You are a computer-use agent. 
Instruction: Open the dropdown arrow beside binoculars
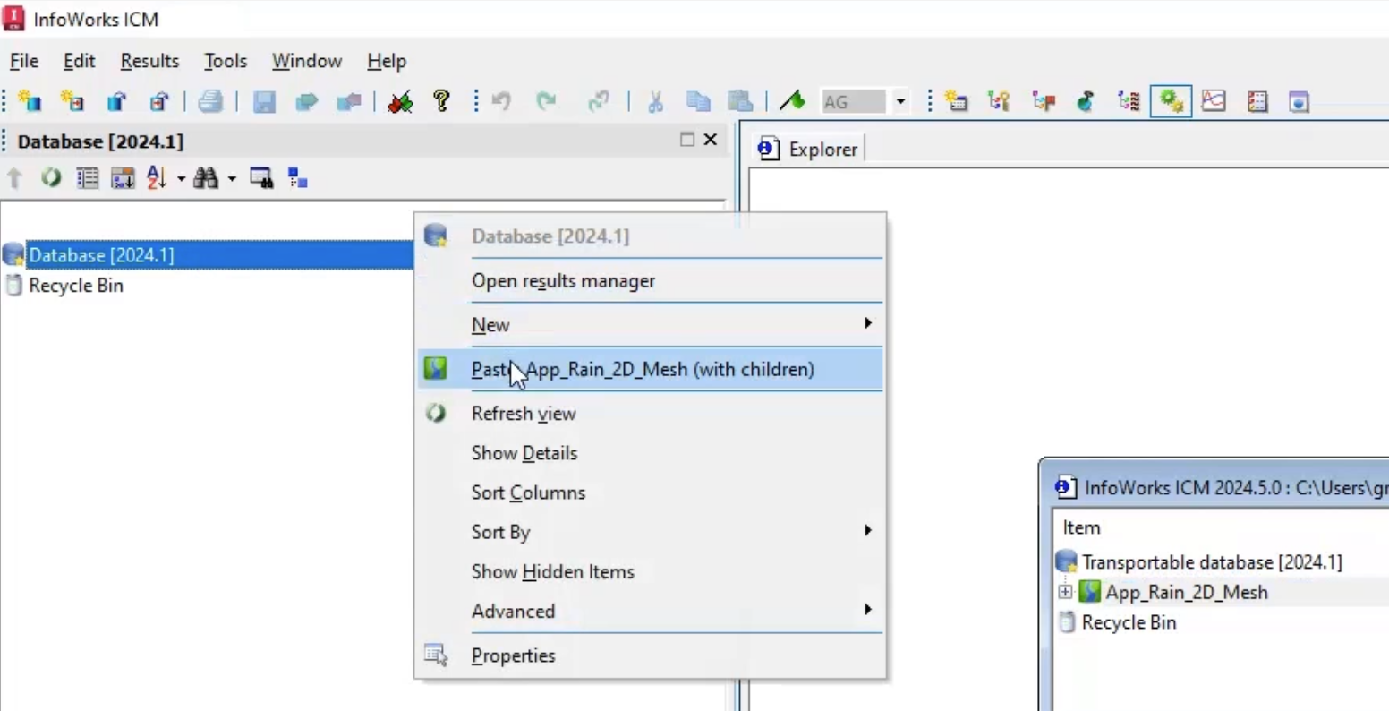232,179
